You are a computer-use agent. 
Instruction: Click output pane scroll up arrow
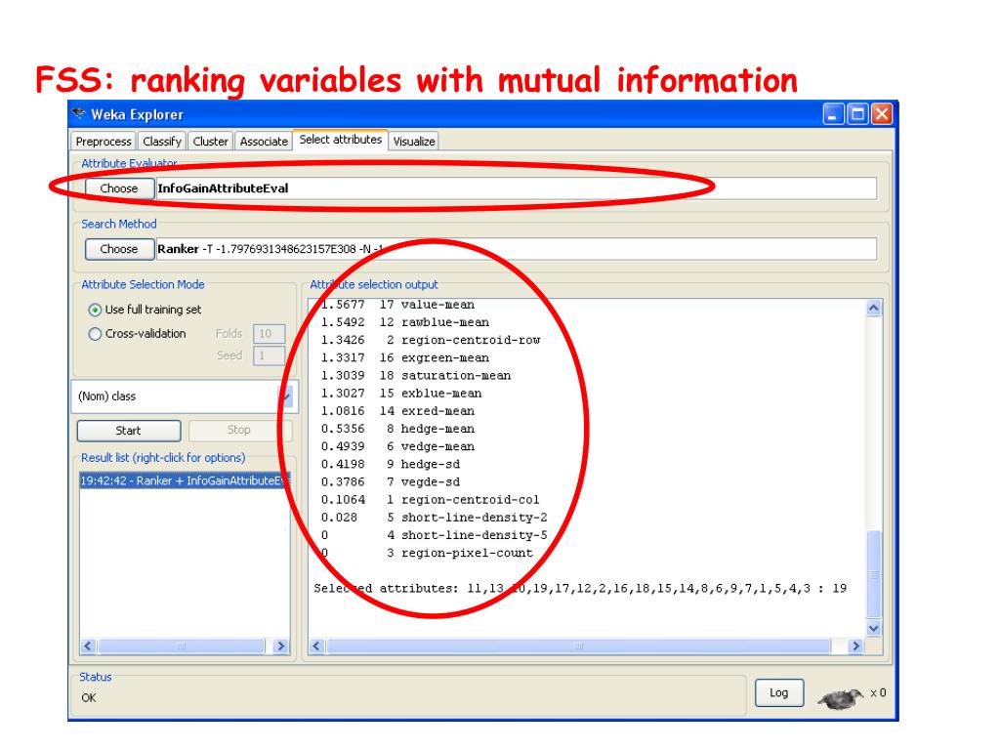pyautogui.click(x=874, y=308)
